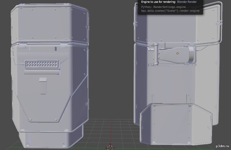
Task: Click the "Blender Render" text in the tooltip
Action: coord(187,2)
